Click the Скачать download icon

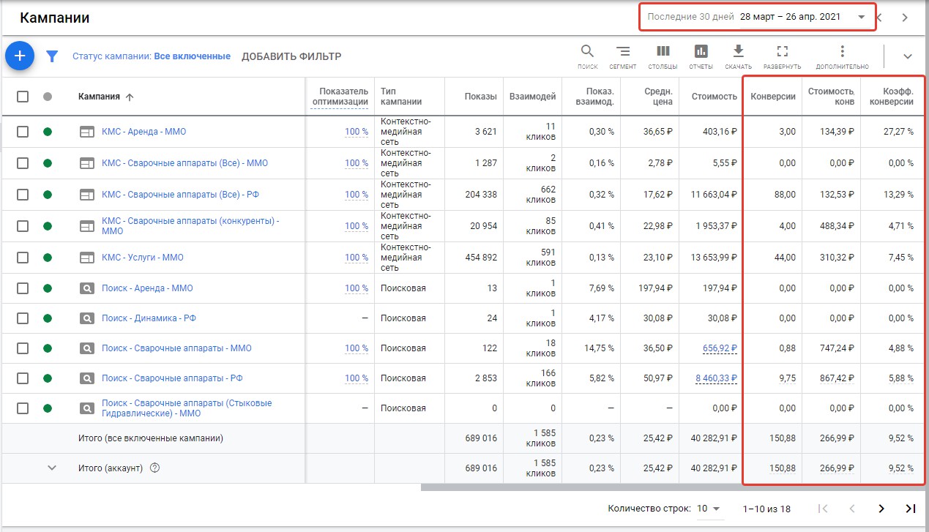pos(738,51)
